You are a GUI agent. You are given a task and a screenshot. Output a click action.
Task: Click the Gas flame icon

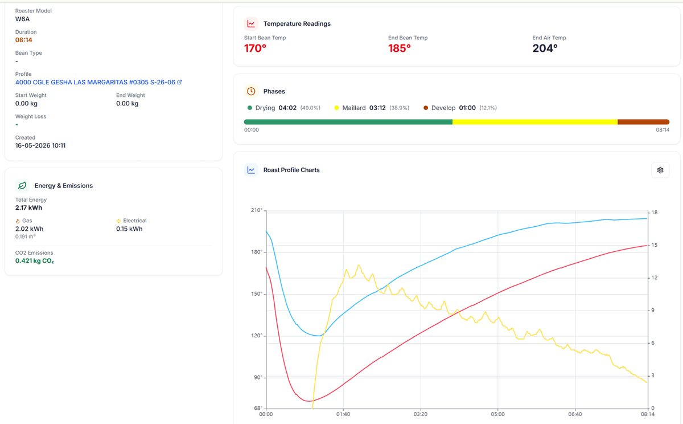(18, 221)
